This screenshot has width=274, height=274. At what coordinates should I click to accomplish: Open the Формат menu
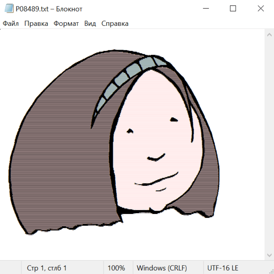click(66, 24)
